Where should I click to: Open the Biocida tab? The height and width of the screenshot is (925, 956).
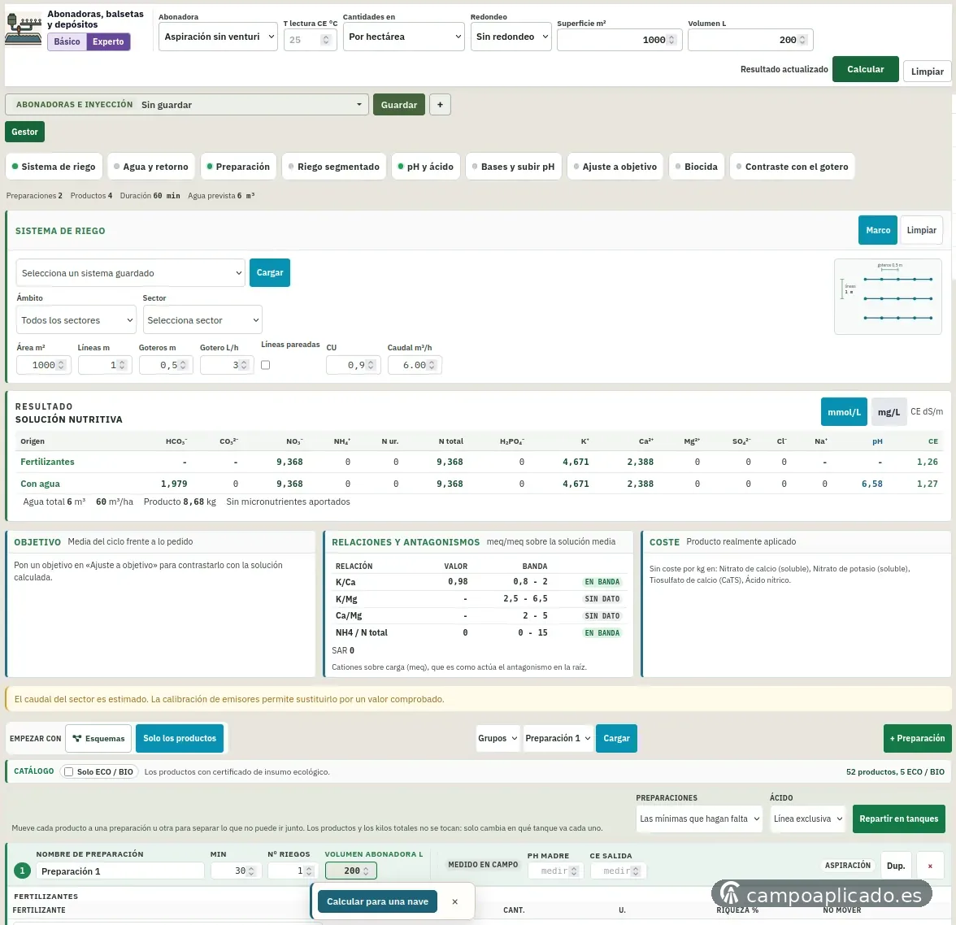(x=696, y=167)
